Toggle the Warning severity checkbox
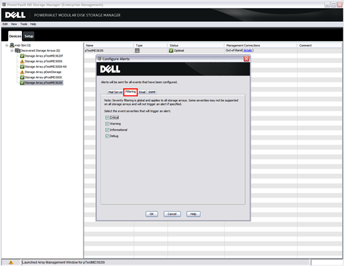 pos(108,124)
